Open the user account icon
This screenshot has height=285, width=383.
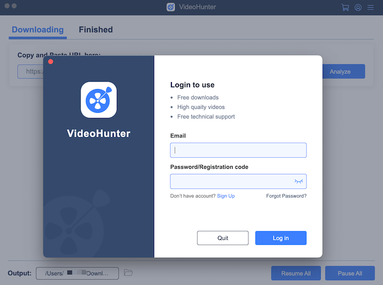(358, 8)
